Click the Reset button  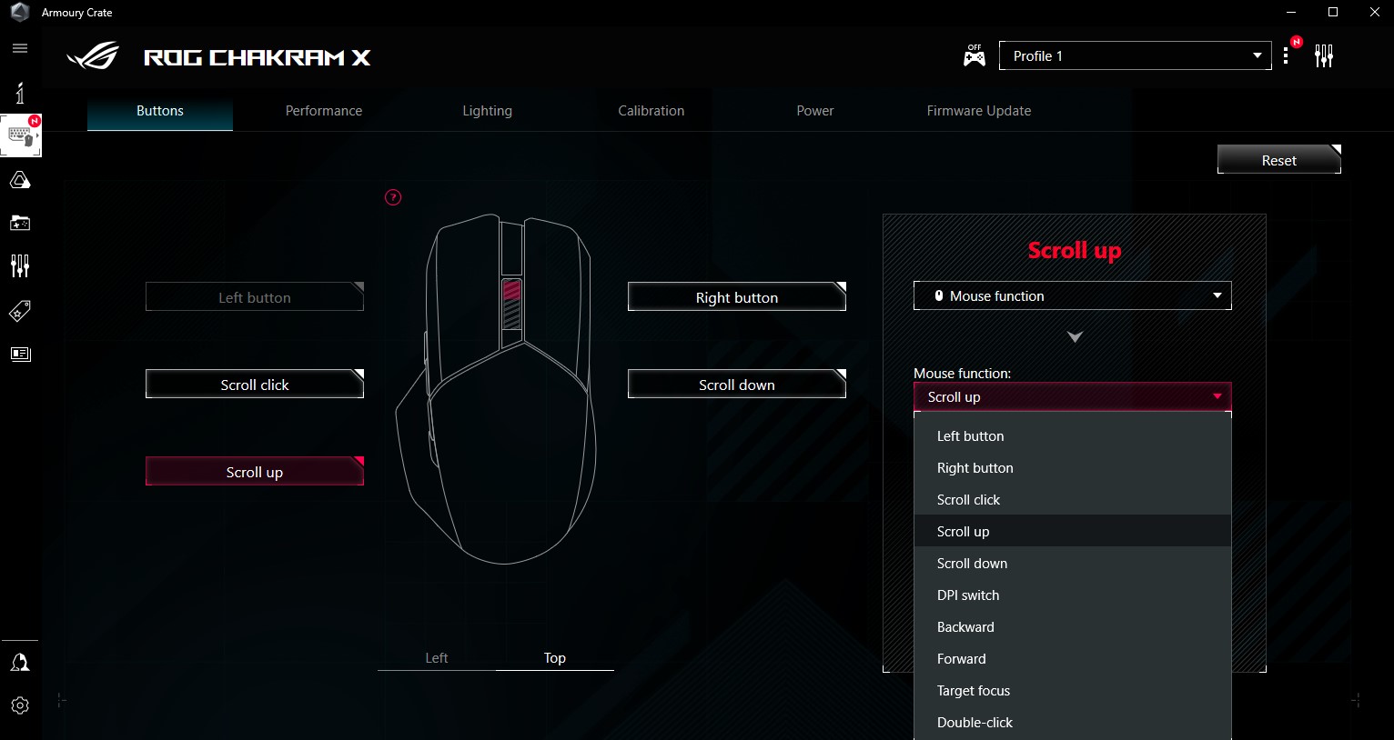coord(1279,159)
